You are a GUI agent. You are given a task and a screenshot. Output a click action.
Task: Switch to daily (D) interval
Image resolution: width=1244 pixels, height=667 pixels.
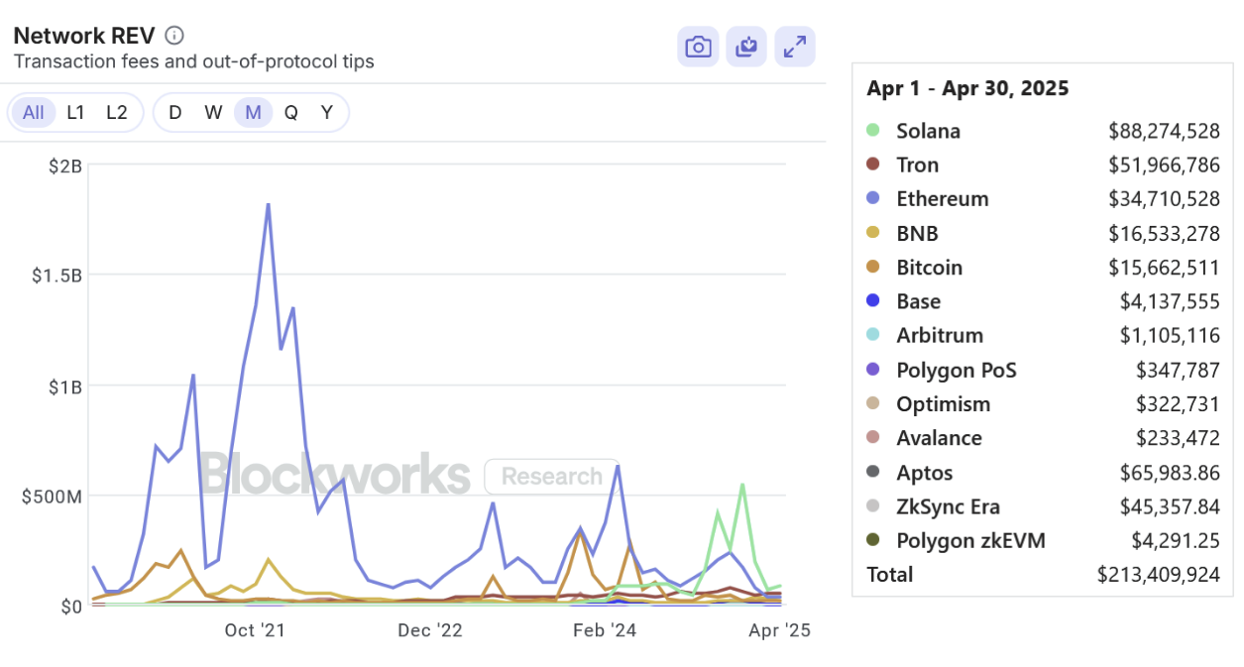point(175,112)
